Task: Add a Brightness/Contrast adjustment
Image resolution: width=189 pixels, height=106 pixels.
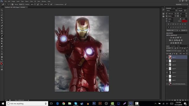Action: click(171, 38)
